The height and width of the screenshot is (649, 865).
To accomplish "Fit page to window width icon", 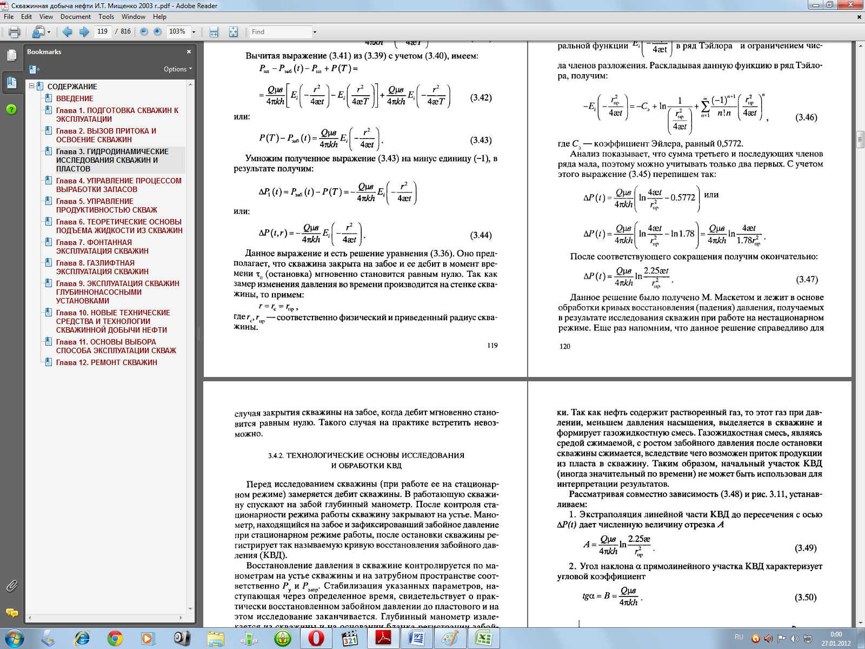I will [214, 32].
